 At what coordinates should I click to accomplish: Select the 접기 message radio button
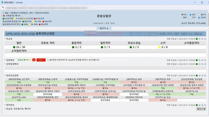pos(190,15)
